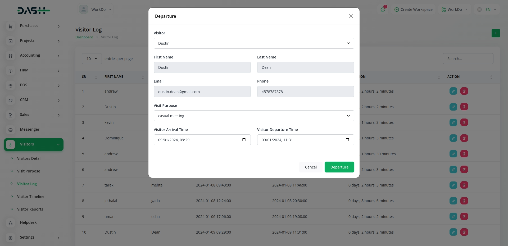
Task: Click the Dashboard breadcrumb link
Action: click(84, 37)
